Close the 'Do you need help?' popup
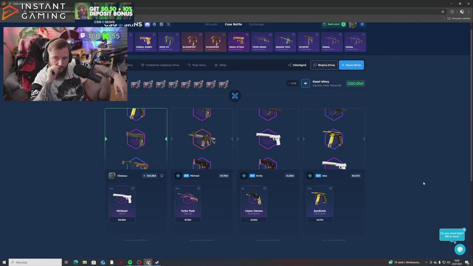The image size is (473, 266). point(465,230)
